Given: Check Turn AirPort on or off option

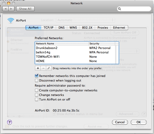Looking at the screenshot, I should pos(37,99).
